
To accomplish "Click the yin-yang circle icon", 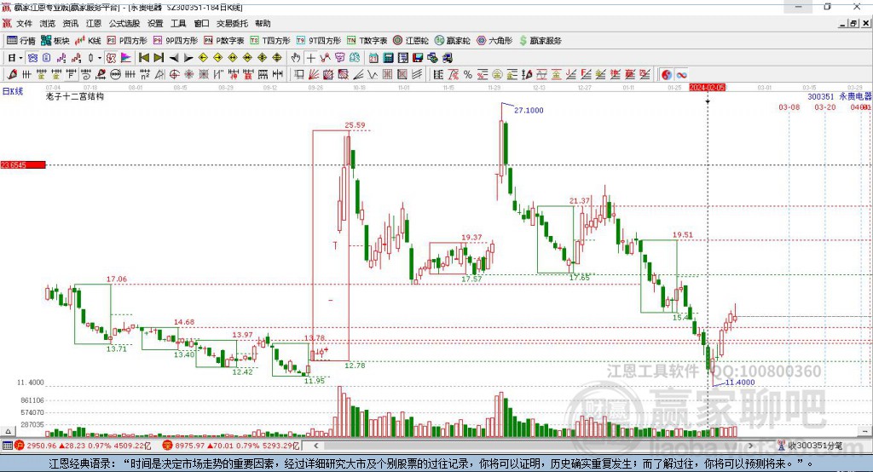I will 667,75.
